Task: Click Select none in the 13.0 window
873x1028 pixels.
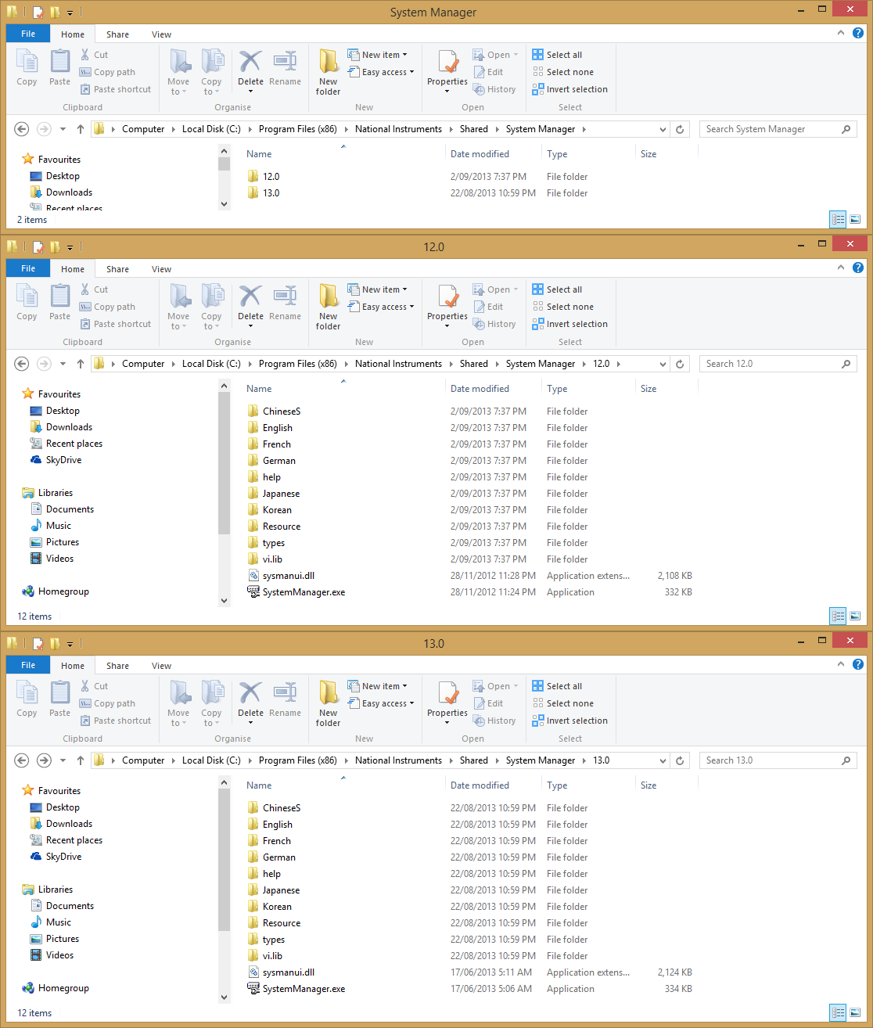Action: point(563,703)
